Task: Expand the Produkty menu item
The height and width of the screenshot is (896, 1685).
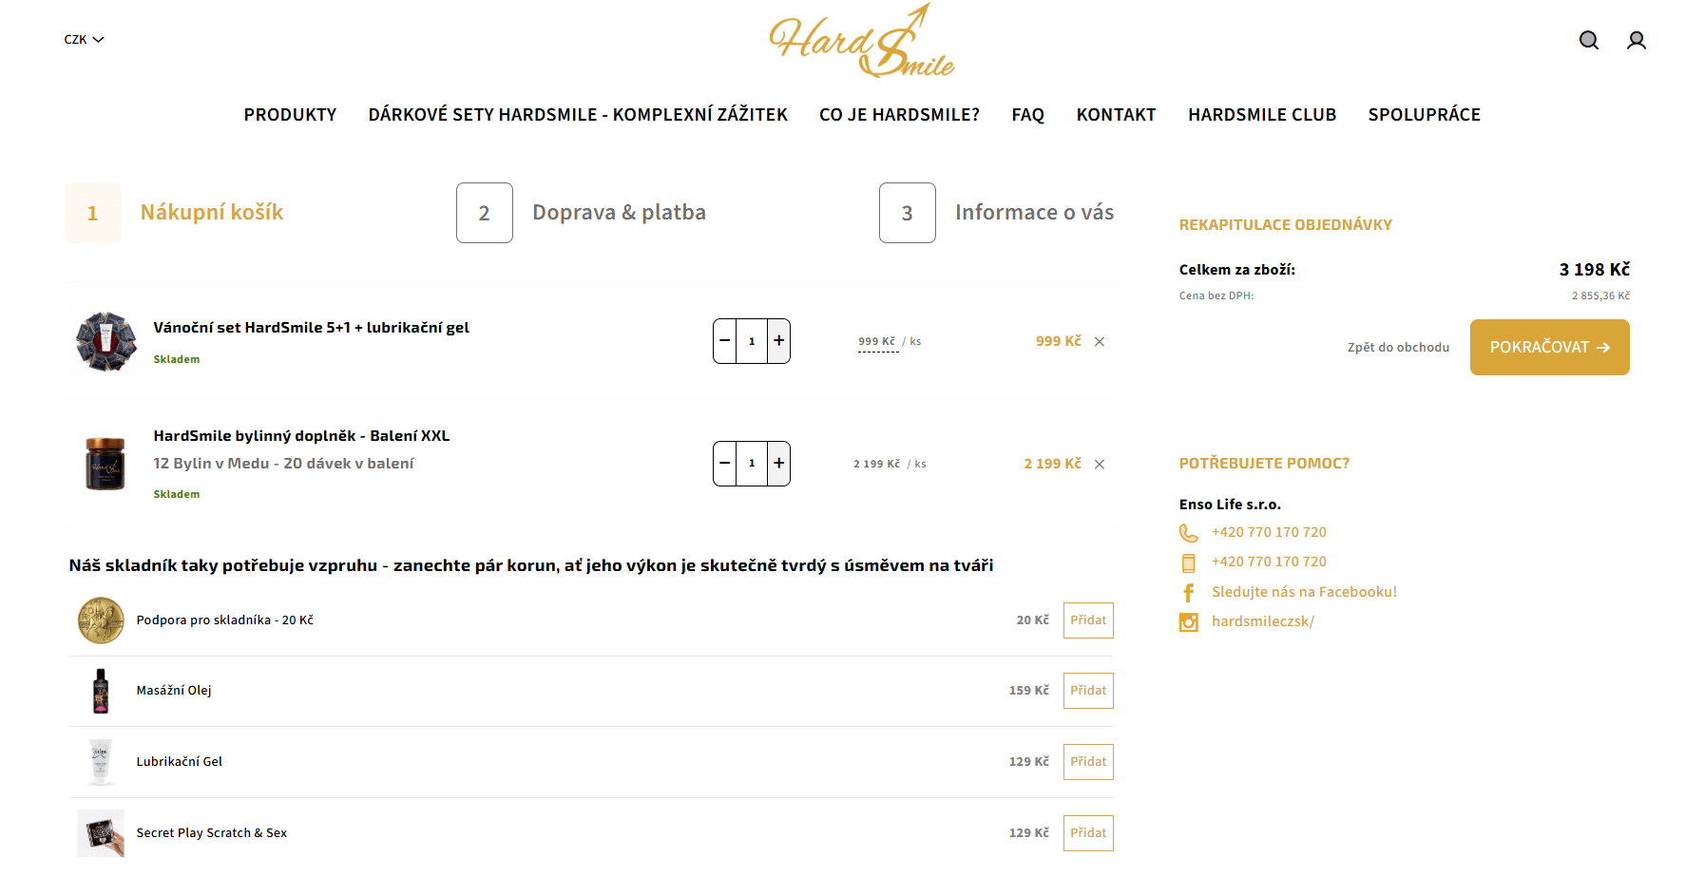Action: (290, 114)
